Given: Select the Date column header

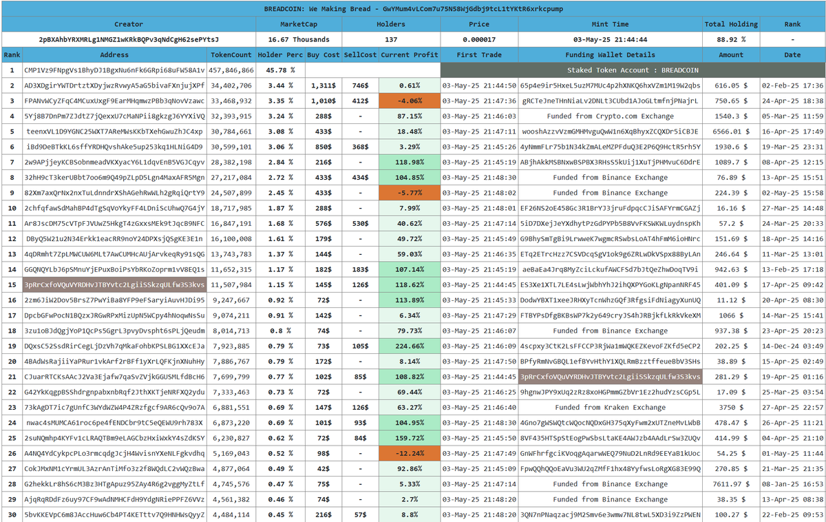Looking at the screenshot, I should [792, 55].
